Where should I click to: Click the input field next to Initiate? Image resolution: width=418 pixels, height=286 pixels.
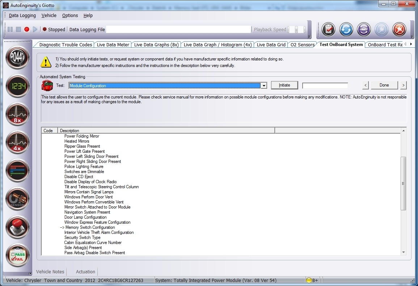tap(325, 86)
